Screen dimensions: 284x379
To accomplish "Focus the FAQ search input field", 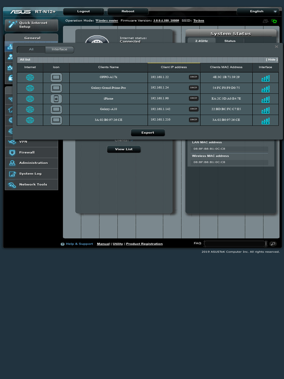I will [235, 244].
